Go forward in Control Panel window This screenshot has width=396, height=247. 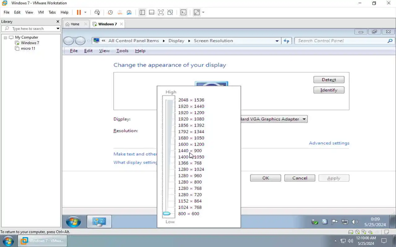(x=80, y=41)
